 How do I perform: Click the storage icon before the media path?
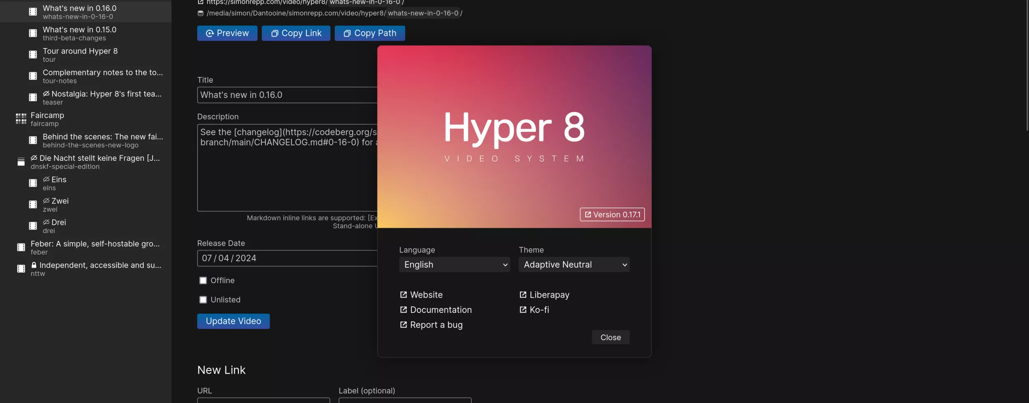tap(200, 13)
